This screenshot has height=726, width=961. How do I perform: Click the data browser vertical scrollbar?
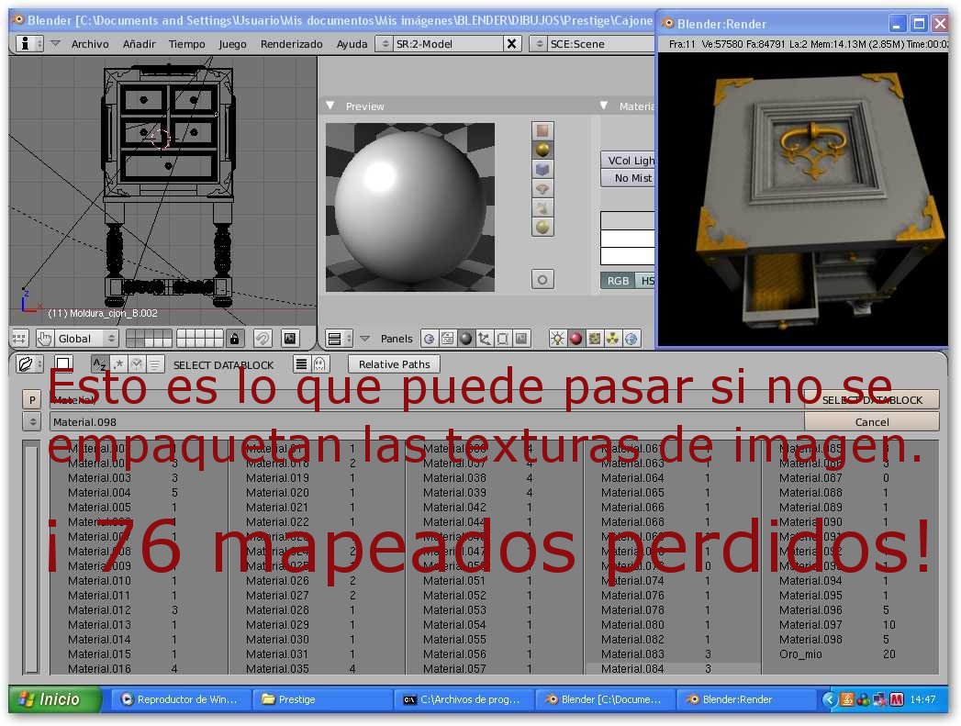(x=31, y=557)
